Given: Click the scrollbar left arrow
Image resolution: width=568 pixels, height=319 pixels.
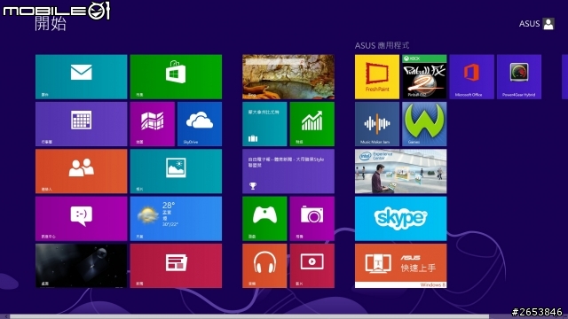Looking at the screenshot, I should pos(5,316).
